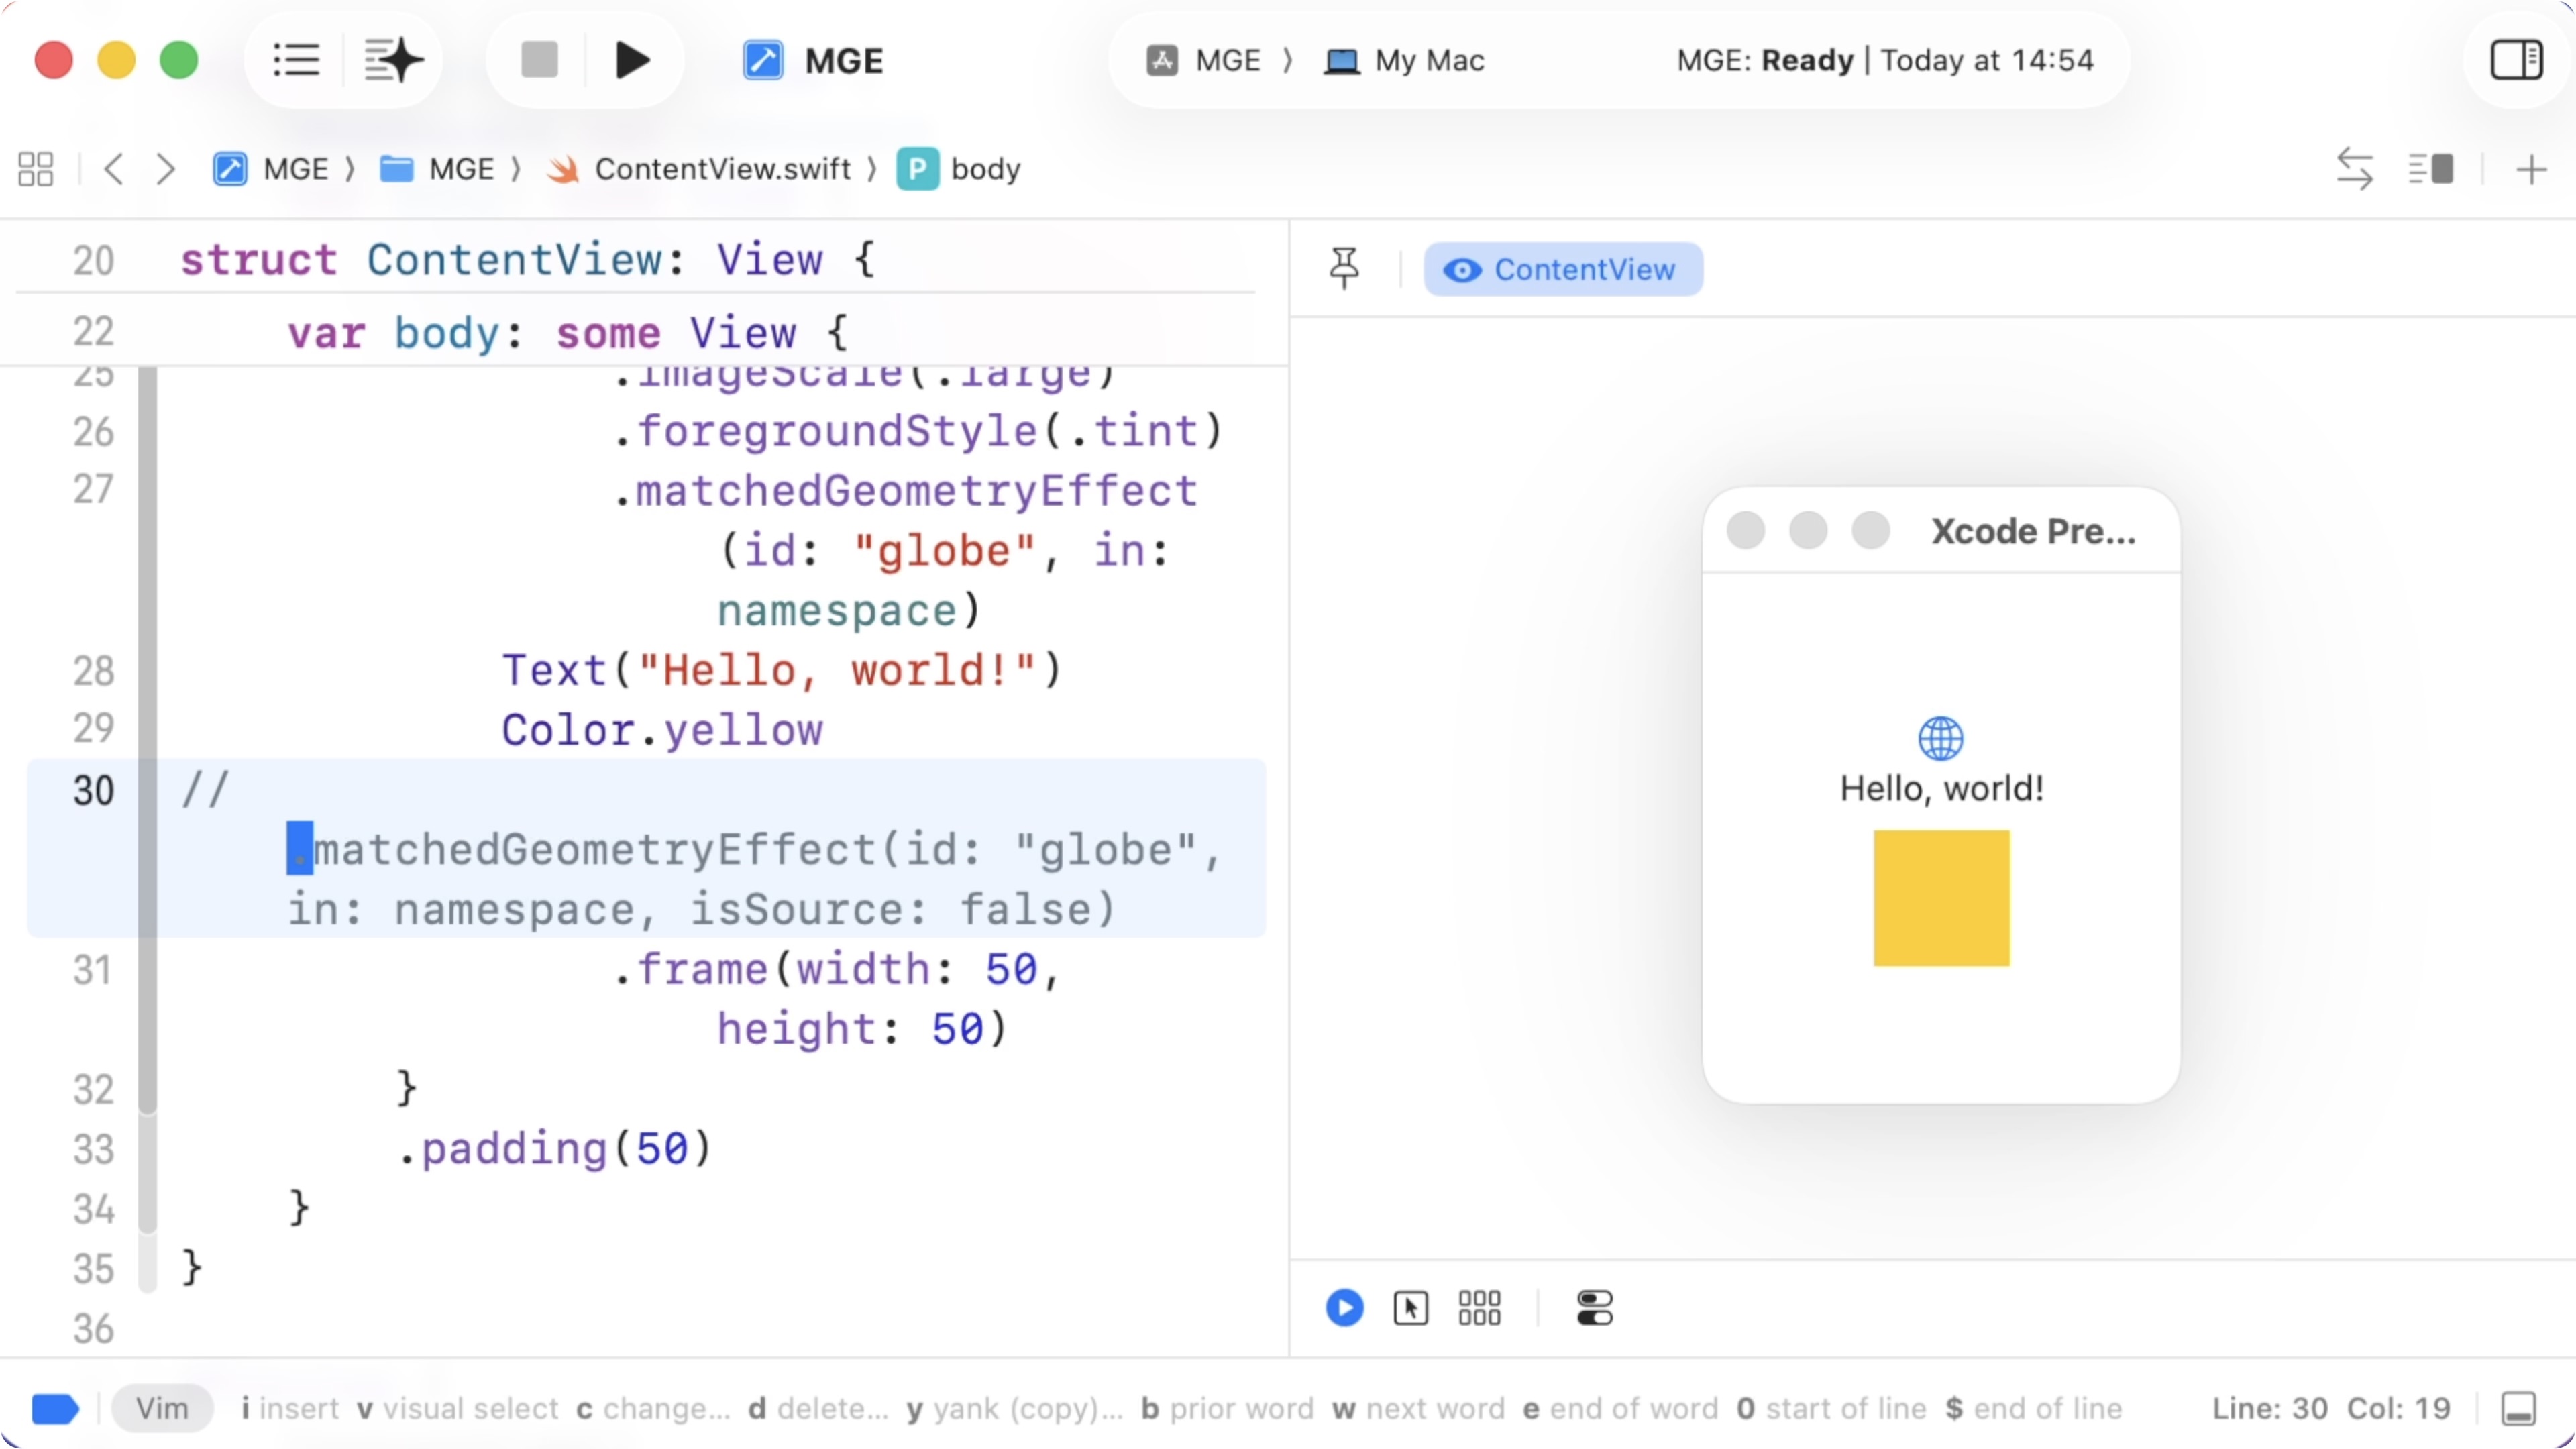Open the related items grid icon
The image size is (2576, 1449).
36,169
